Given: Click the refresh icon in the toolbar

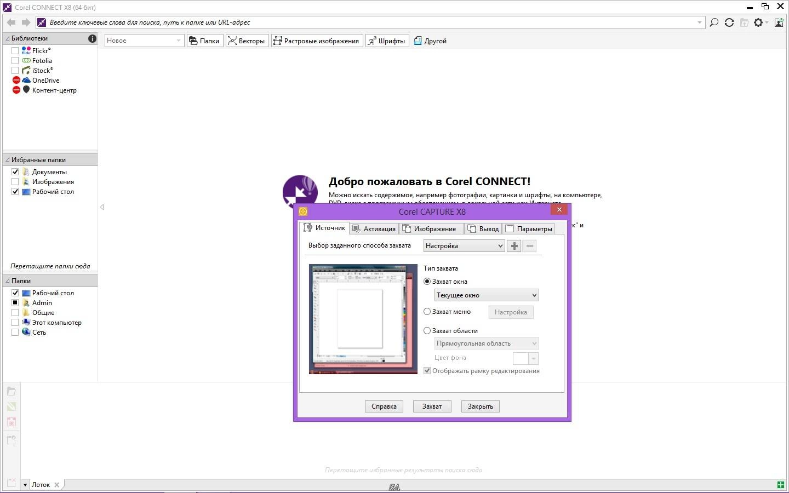Looking at the screenshot, I should pos(729,22).
